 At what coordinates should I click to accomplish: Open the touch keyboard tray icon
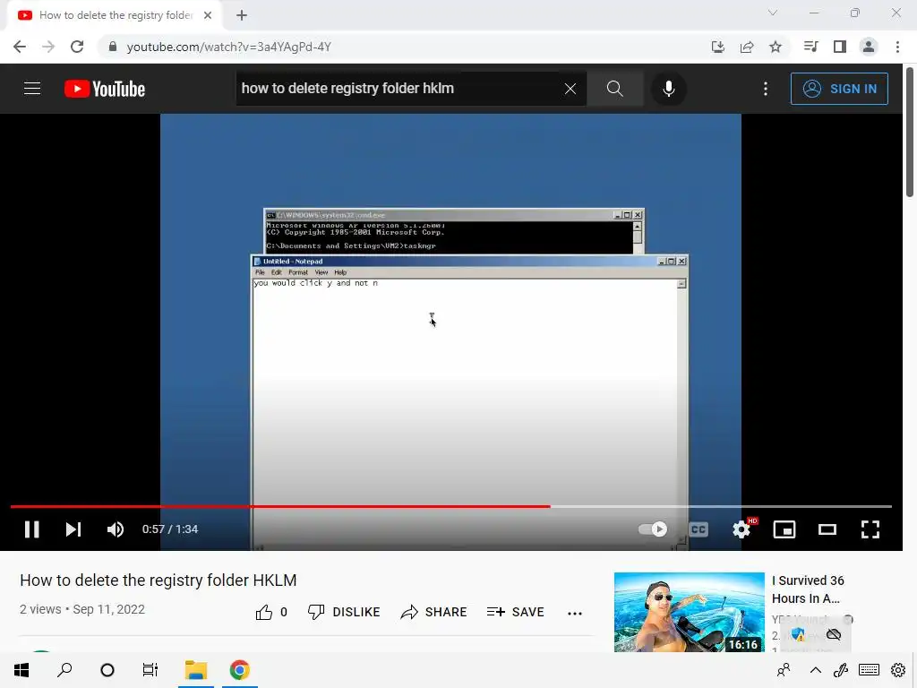pos(869,670)
